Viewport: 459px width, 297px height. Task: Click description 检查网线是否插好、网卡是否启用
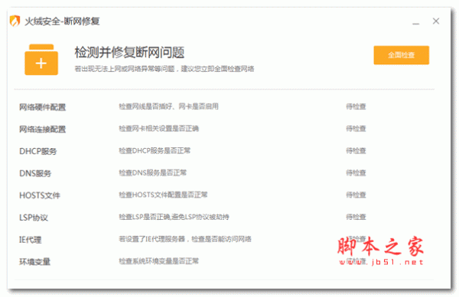tap(168, 106)
